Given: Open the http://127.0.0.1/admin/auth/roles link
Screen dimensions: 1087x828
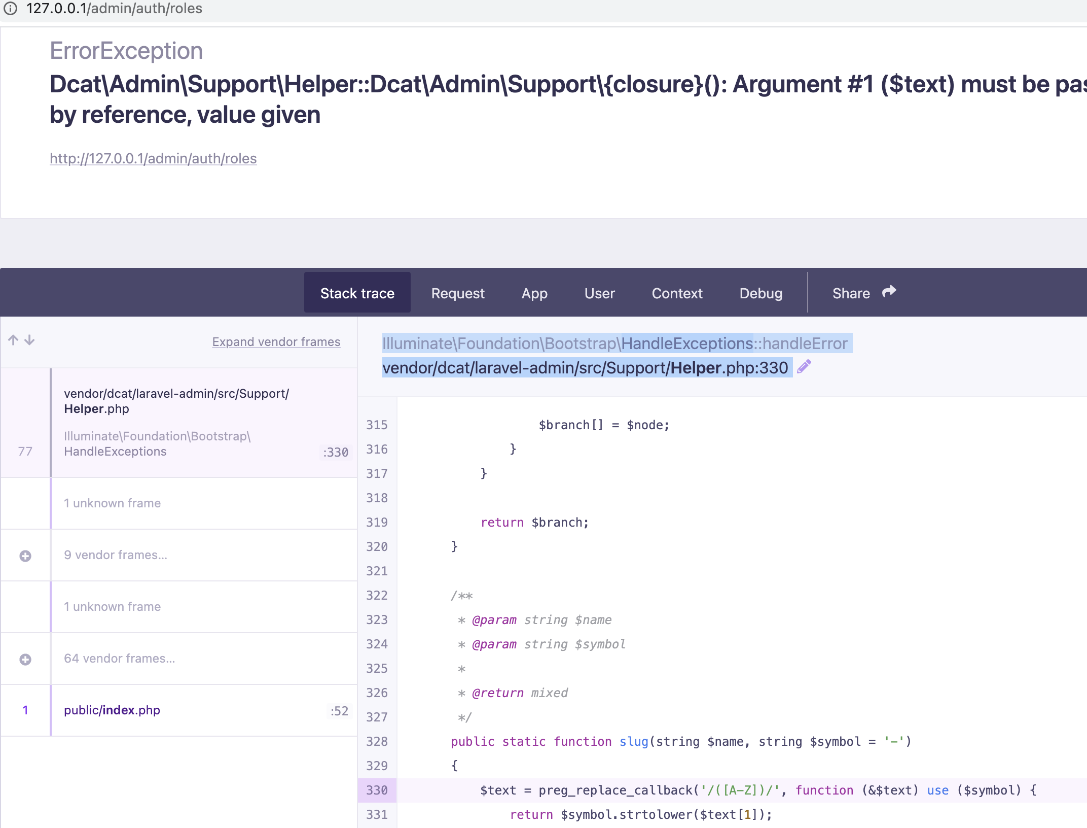Looking at the screenshot, I should click(x=153, y=158).
